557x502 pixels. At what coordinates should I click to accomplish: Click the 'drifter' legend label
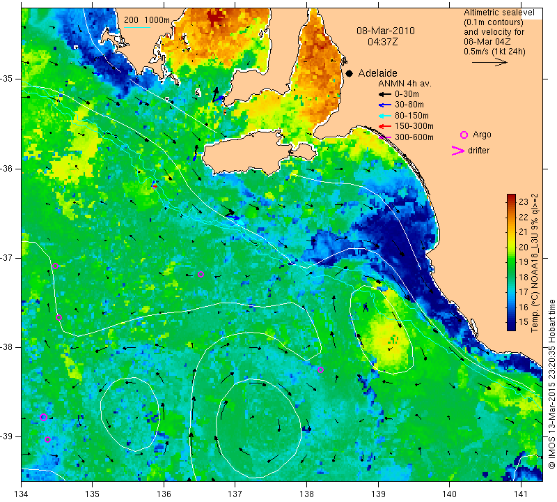tap(478, 151)
